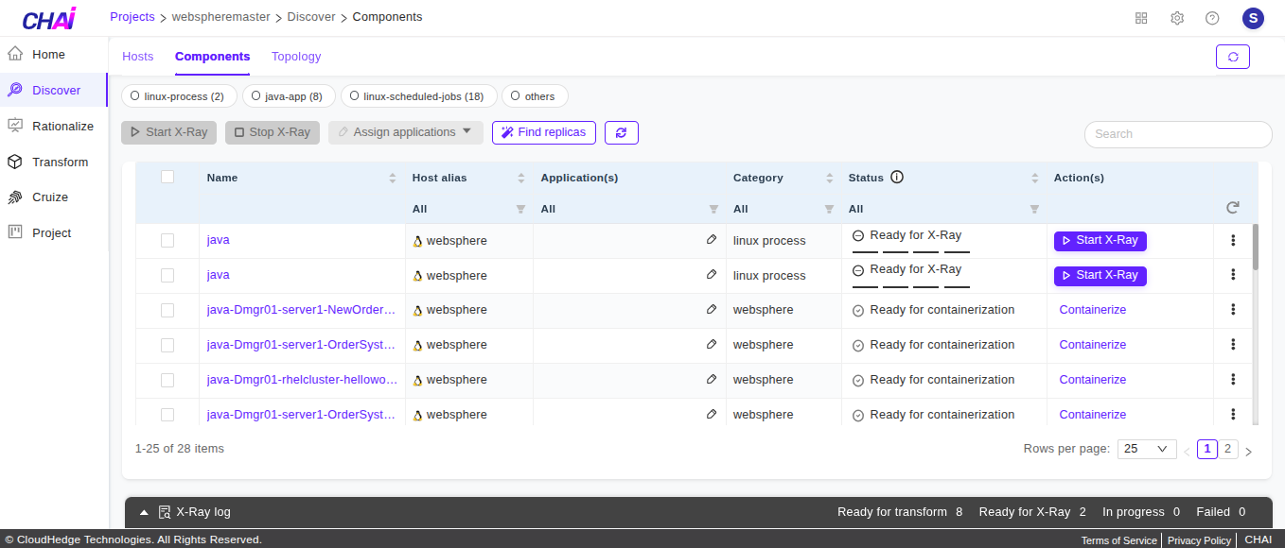Open Privacy Policy link
1285x548 pixels.
[1200, 540]
